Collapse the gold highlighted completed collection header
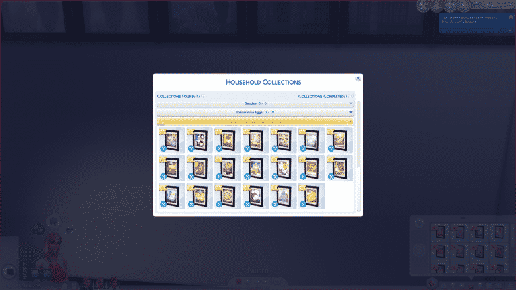Screen dimensions: 516x290 [255, 122]
